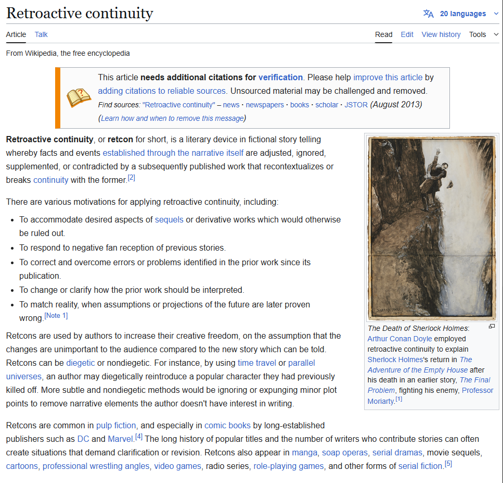This screenshot has width=503, height=483.
Task: Click the "Retroactive continuity" find sources link
Action: pyautogui.click(x=179, y=105)
